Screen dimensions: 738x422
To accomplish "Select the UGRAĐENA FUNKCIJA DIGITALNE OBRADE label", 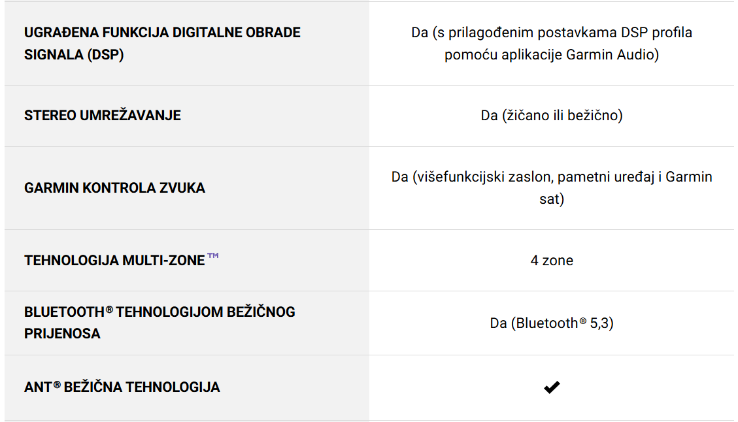I will [x=162, y=33].
